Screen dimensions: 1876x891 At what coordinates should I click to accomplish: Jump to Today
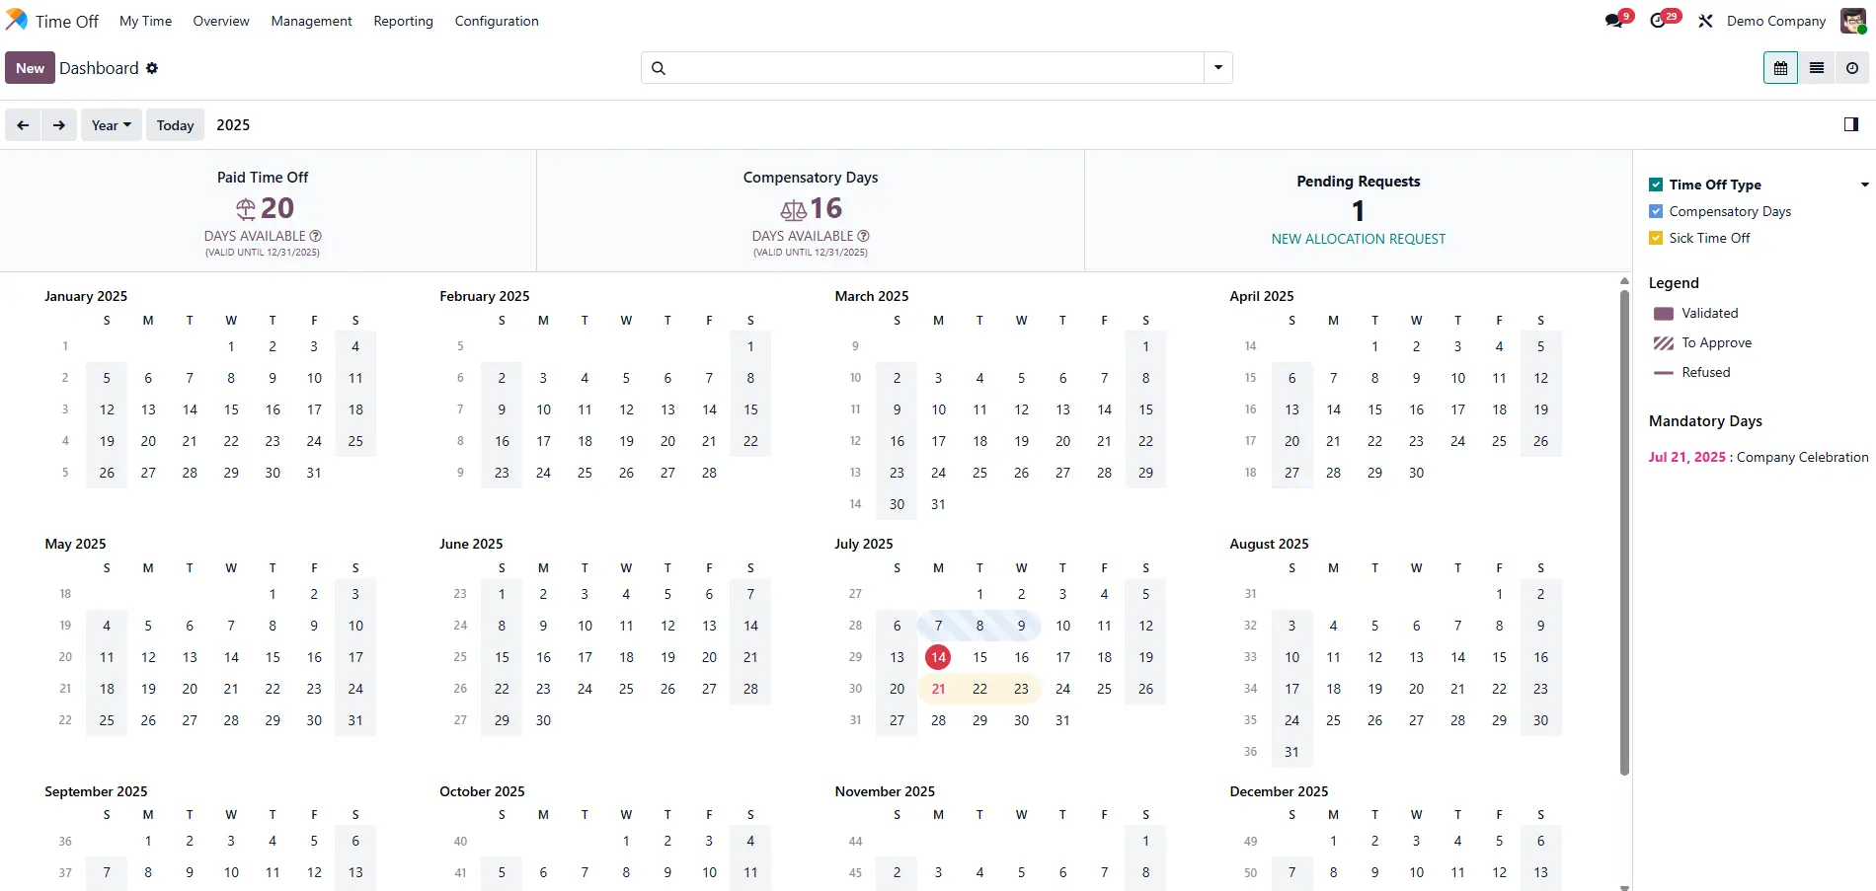click(x=175, y=125)
